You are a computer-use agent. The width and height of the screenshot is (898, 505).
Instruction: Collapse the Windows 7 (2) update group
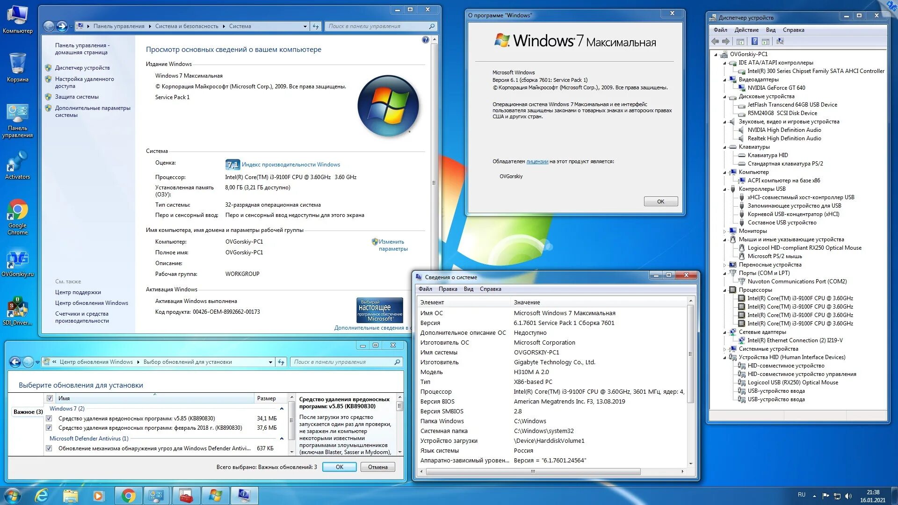click(282, 409)
